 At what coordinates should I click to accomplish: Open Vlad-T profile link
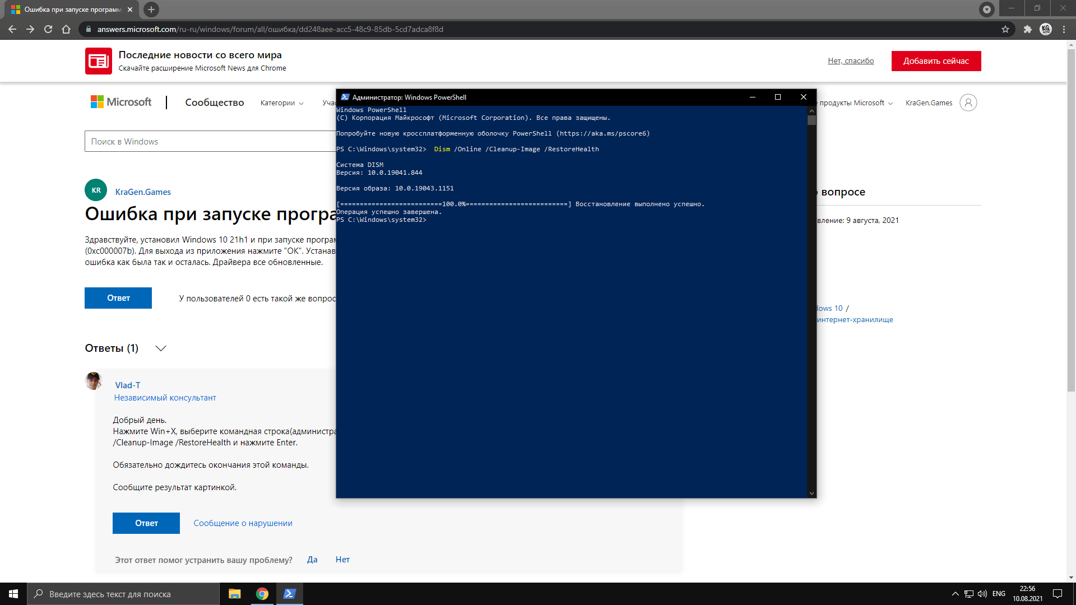point(128,385)
